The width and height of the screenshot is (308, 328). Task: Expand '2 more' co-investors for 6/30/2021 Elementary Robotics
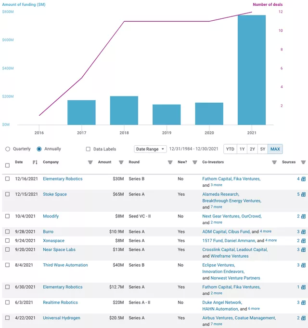(216, 293)
